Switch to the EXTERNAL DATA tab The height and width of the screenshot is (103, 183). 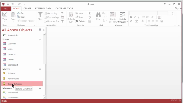click(43, 9)
